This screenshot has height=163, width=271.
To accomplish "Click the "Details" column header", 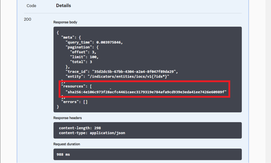I will pos(64,6).
